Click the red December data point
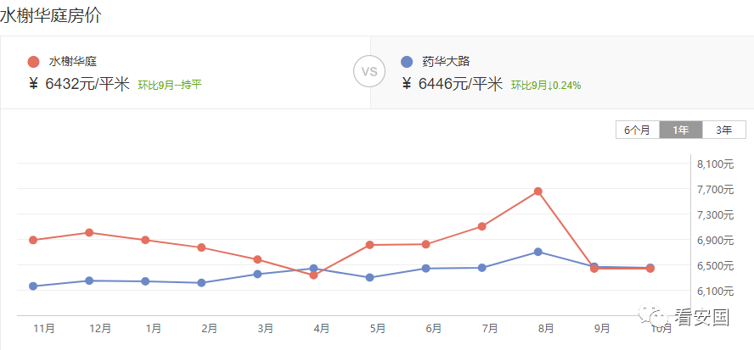The width and height of the screenshot is (754, 350). pos(89,233)
